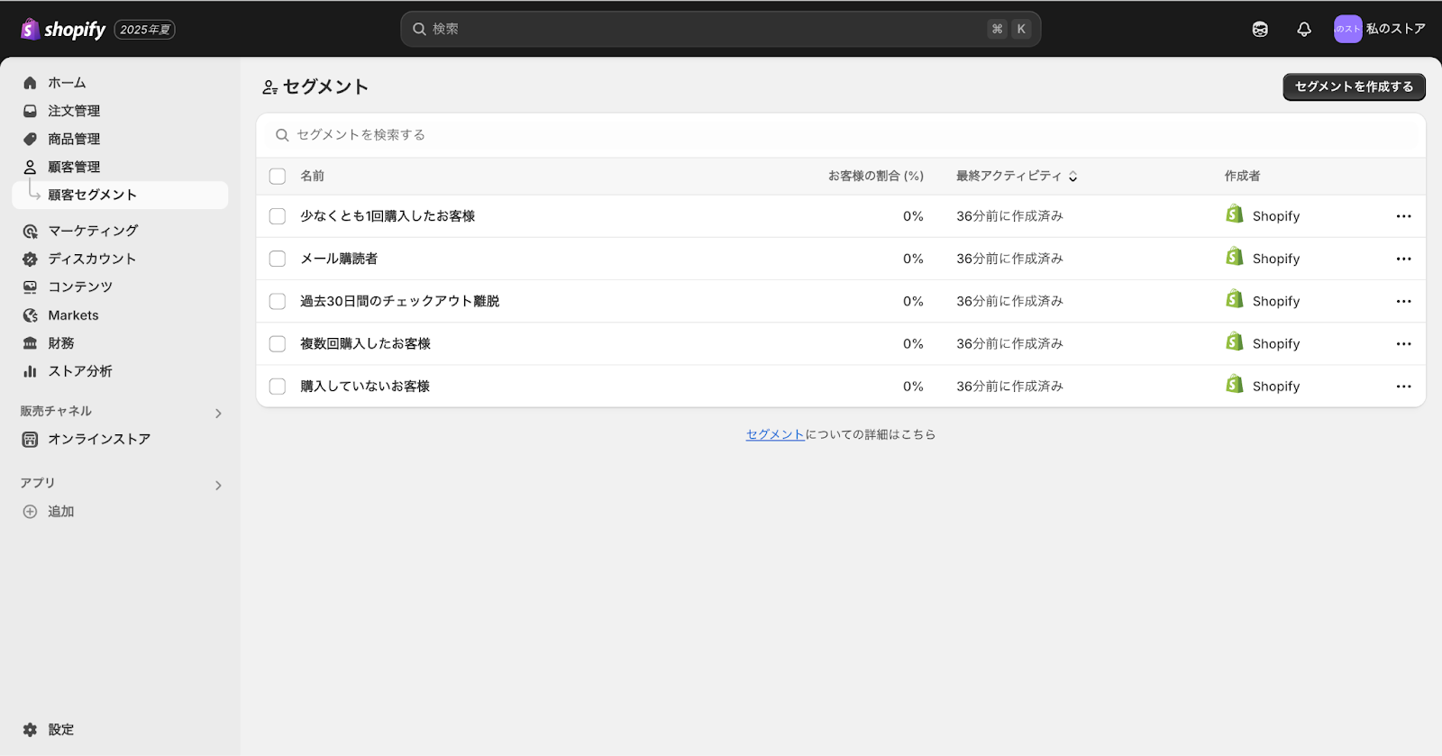Screen dimensions: 1442x756
Task: Open マーケティング in sidebar
Action: coord(120,231)
